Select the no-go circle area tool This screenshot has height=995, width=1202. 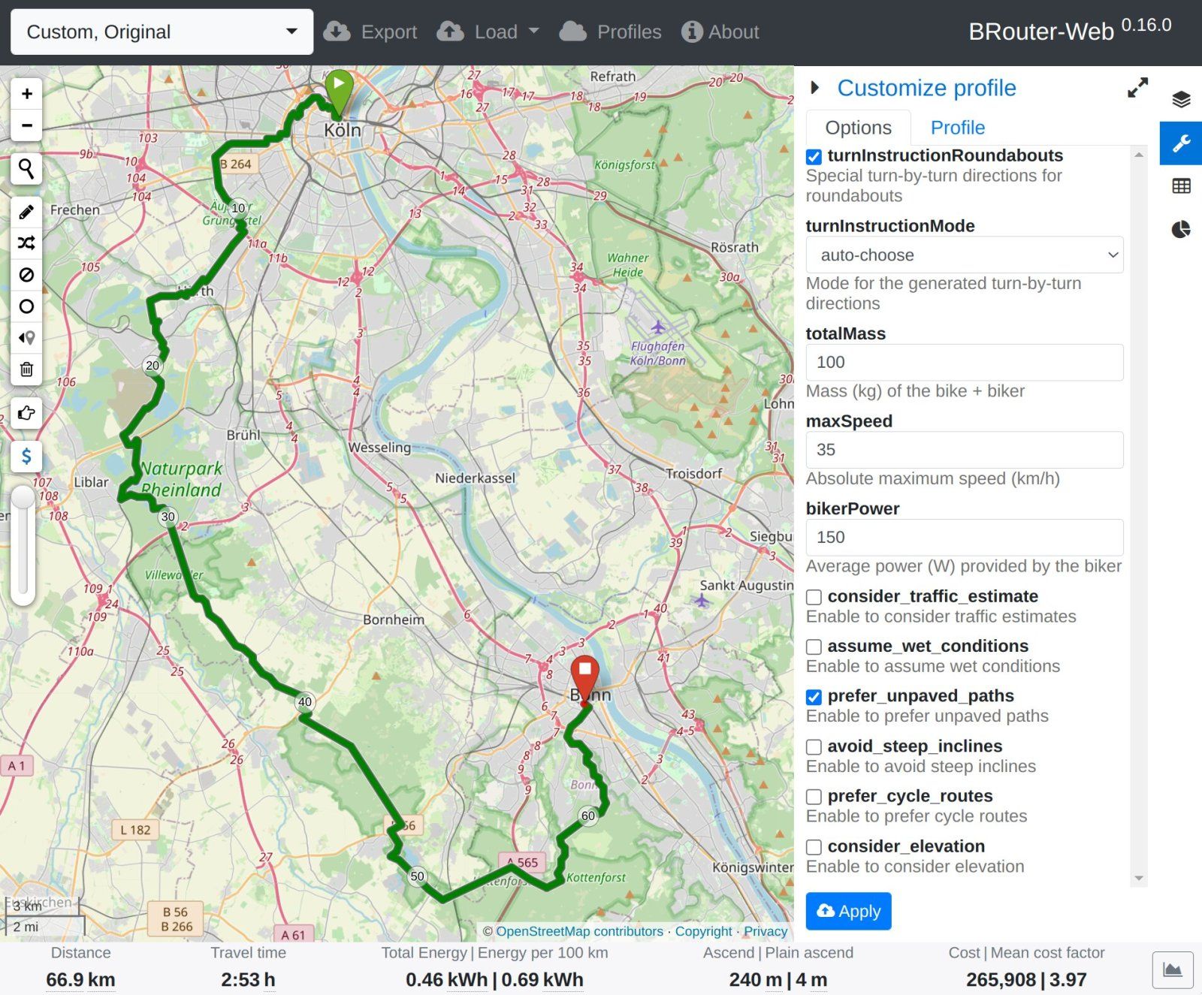click(x=26, y=306)
